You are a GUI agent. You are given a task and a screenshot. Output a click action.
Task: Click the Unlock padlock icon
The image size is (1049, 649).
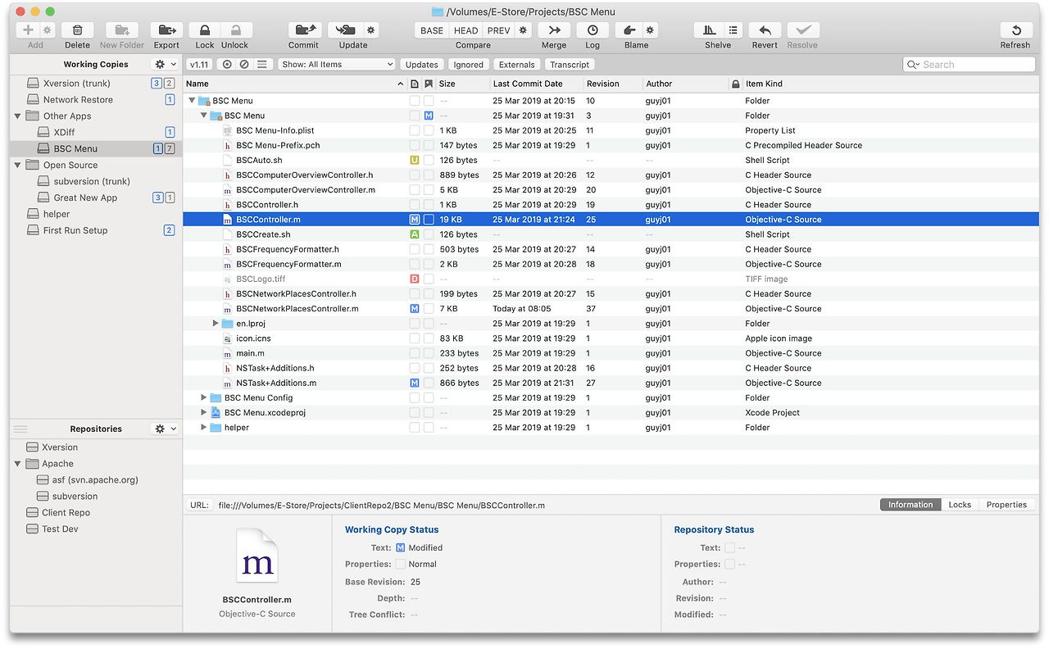[x=235, y=30]
